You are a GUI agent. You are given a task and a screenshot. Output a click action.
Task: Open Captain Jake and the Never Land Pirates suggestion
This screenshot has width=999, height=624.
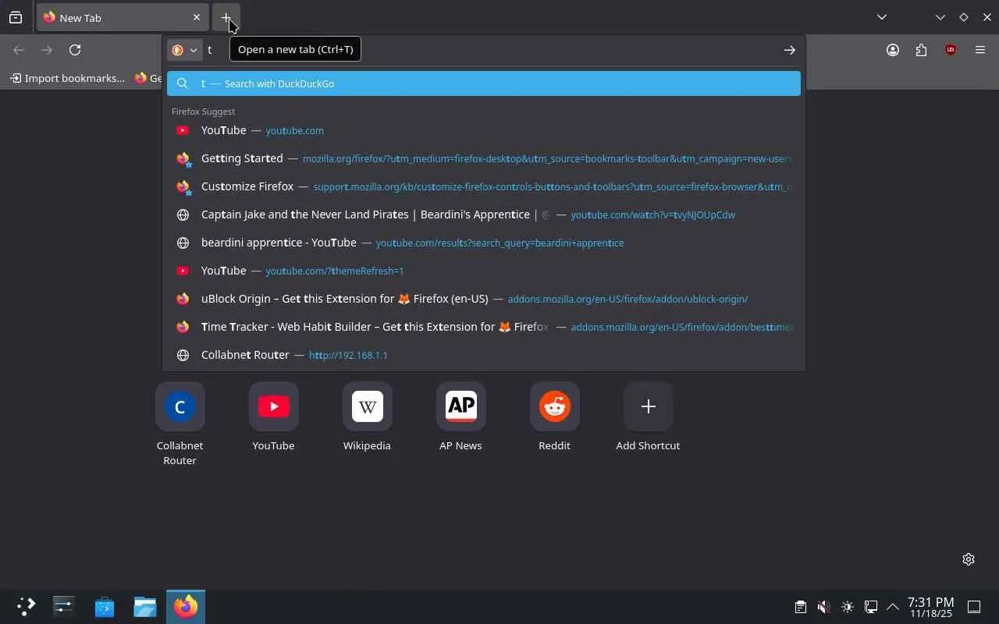click(484, 214)
